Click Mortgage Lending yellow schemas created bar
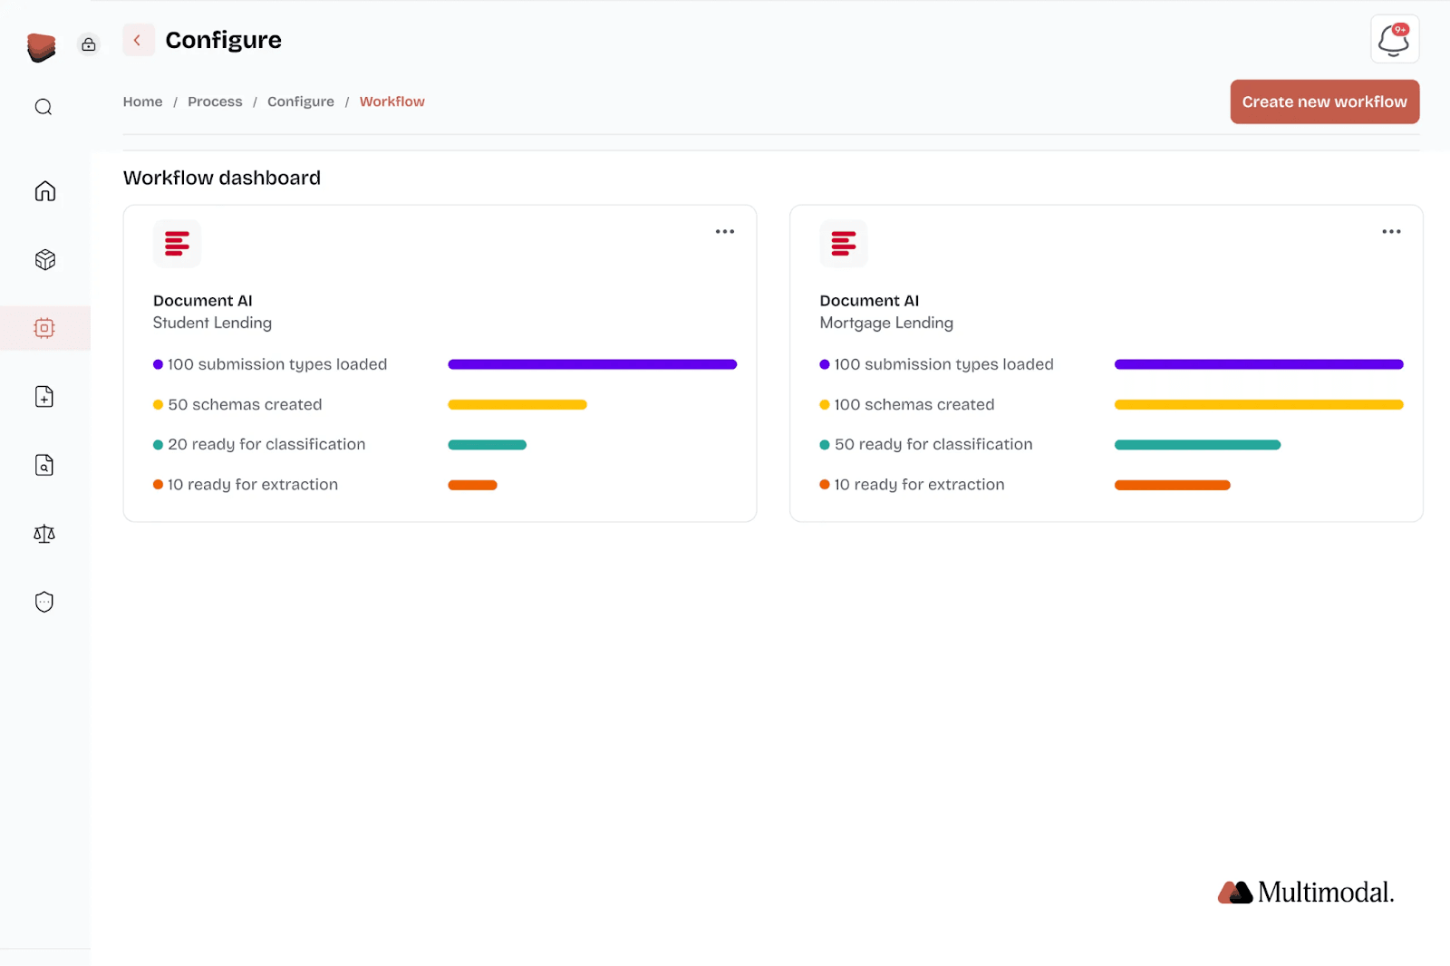 pyautogui.click(x=1259, y=405)
